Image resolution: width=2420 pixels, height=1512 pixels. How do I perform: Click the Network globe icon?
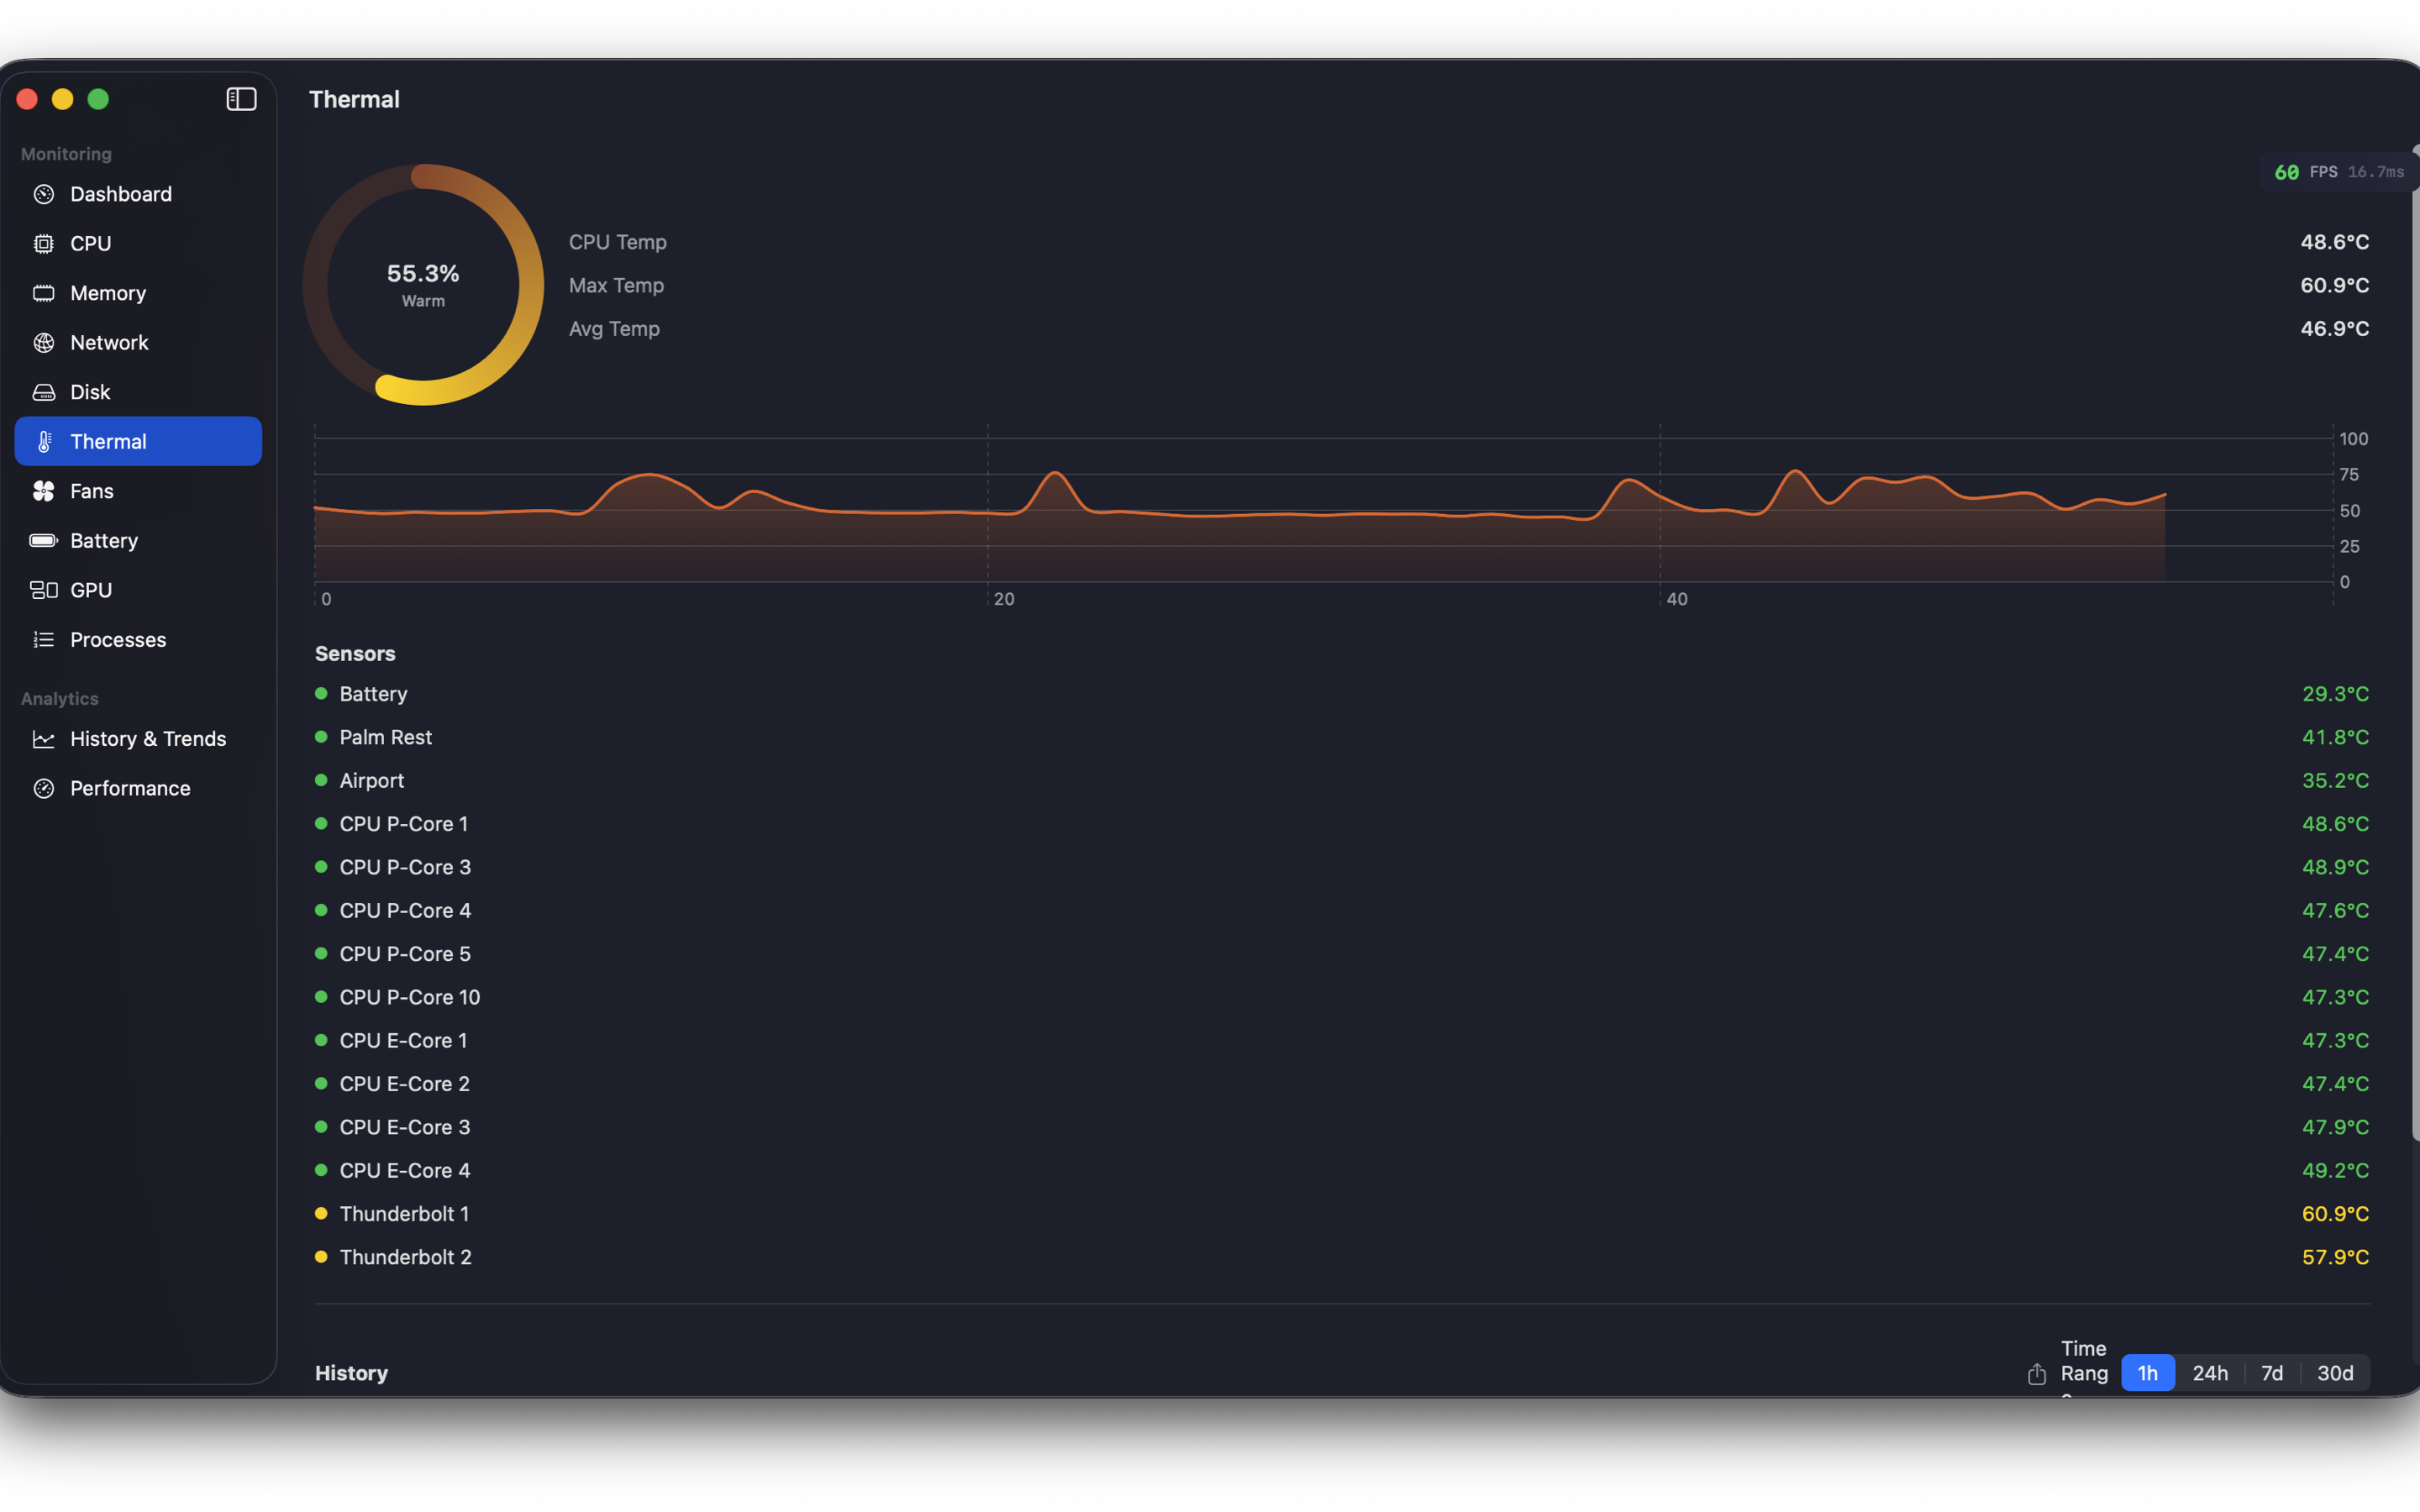[44, 343]
